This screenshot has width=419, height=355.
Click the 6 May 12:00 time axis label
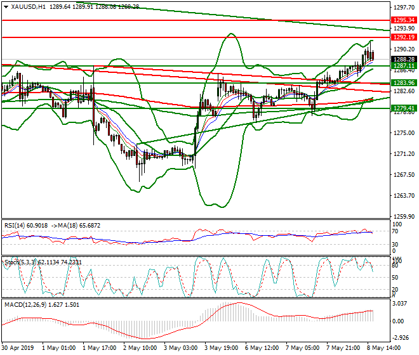(x=262, y=348)
